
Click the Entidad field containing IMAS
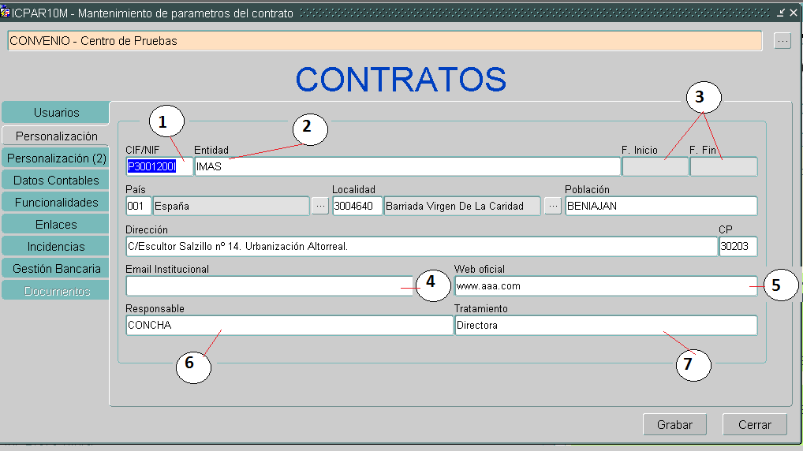click(x=407, y=166)
